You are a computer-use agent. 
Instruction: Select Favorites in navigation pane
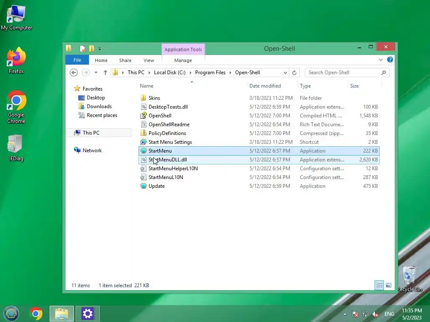92,89
